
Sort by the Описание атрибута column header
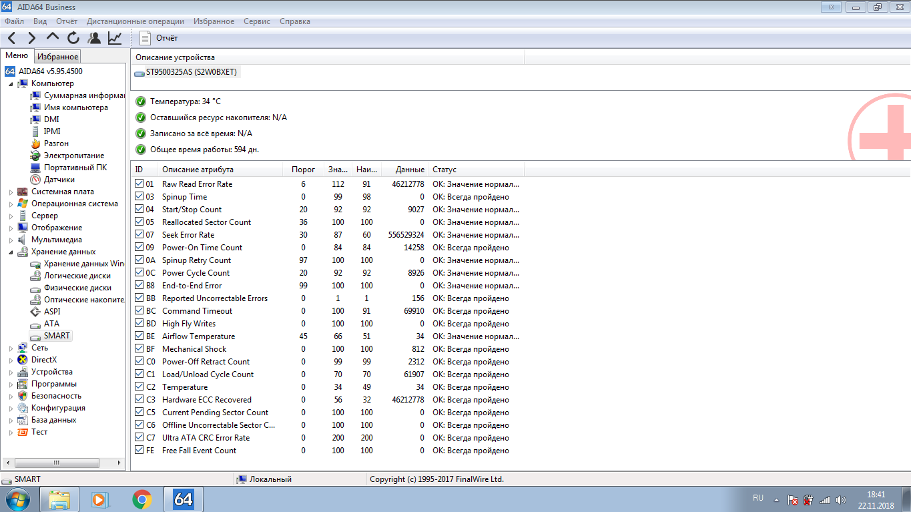(x=220, y=170)
